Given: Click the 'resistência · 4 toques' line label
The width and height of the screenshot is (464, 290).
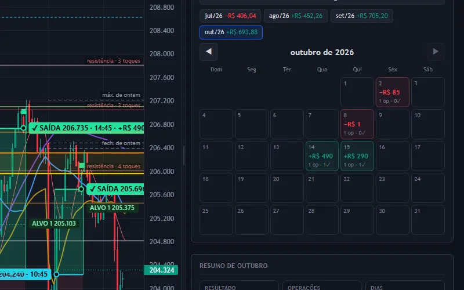Looking at the screenshot, I should tap(114, 166).
